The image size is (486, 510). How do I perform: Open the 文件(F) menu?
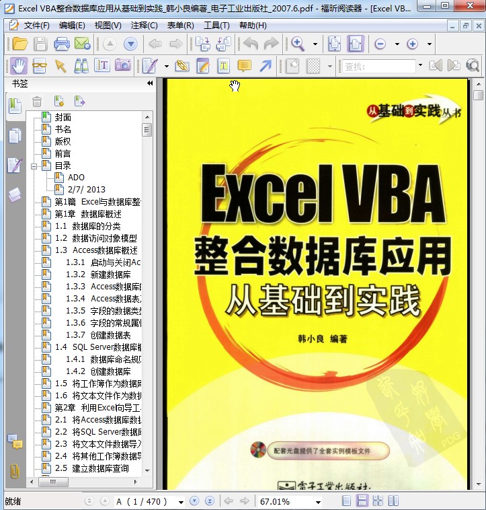[37, 26]
